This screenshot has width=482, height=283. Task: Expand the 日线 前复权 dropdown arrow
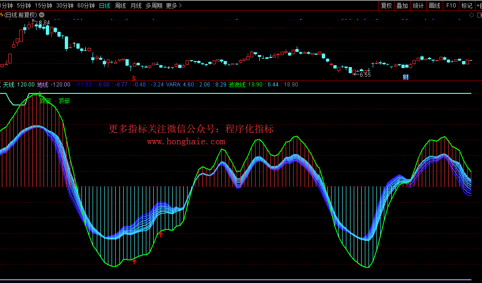42,15
